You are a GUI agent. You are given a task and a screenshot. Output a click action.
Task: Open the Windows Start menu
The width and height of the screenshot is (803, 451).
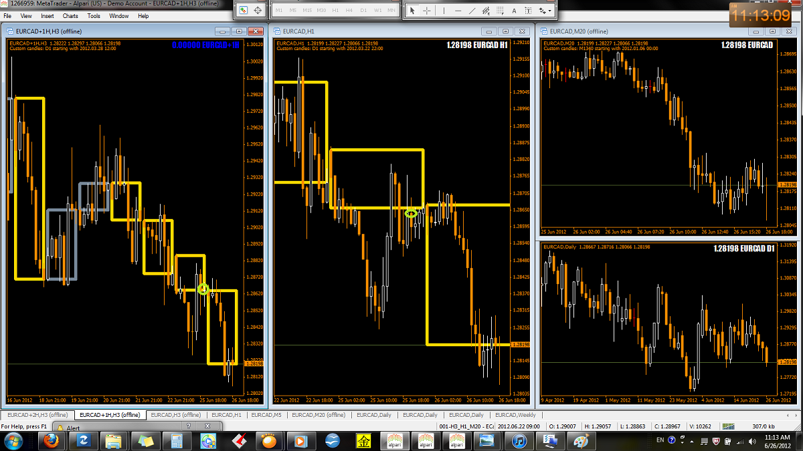click(x=13, y=441)
